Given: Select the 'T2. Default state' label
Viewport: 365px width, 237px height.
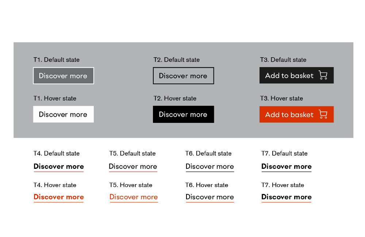Looking at the screenshot, I should click(177, 60).
